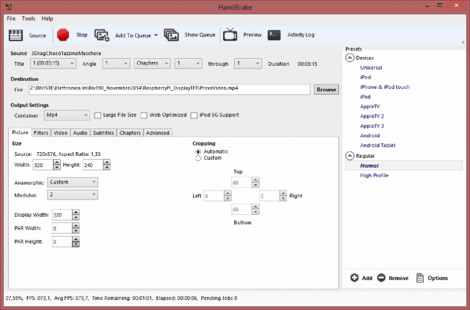This screenshot has width=470, height=310.
Task: Click the Height value field
Action: 93,165
